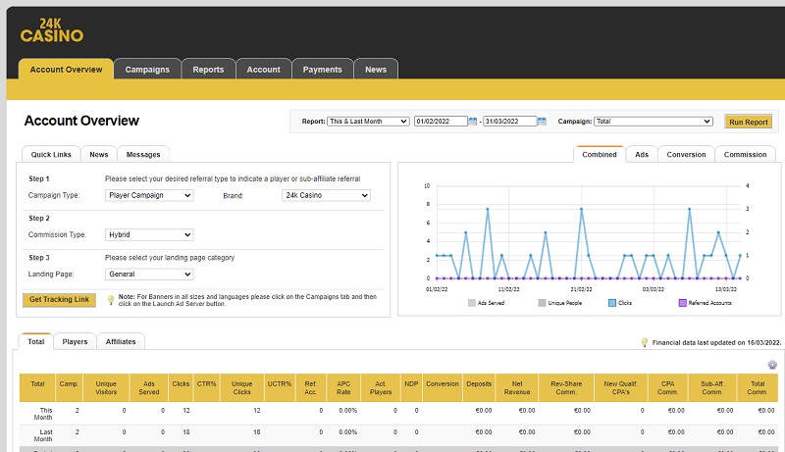This screenshot has height=452, width=785.
Task: Select the Players statistics tab
Action: pos(75,341)
